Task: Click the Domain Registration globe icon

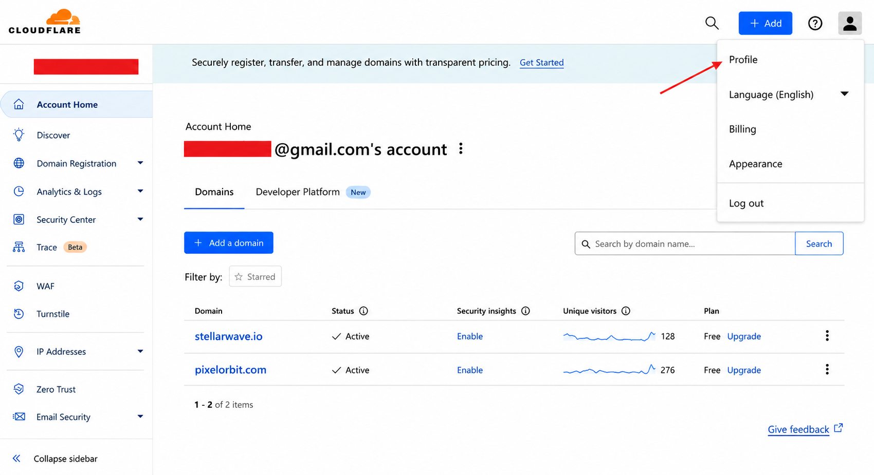Action: click(x=19, y=163)
